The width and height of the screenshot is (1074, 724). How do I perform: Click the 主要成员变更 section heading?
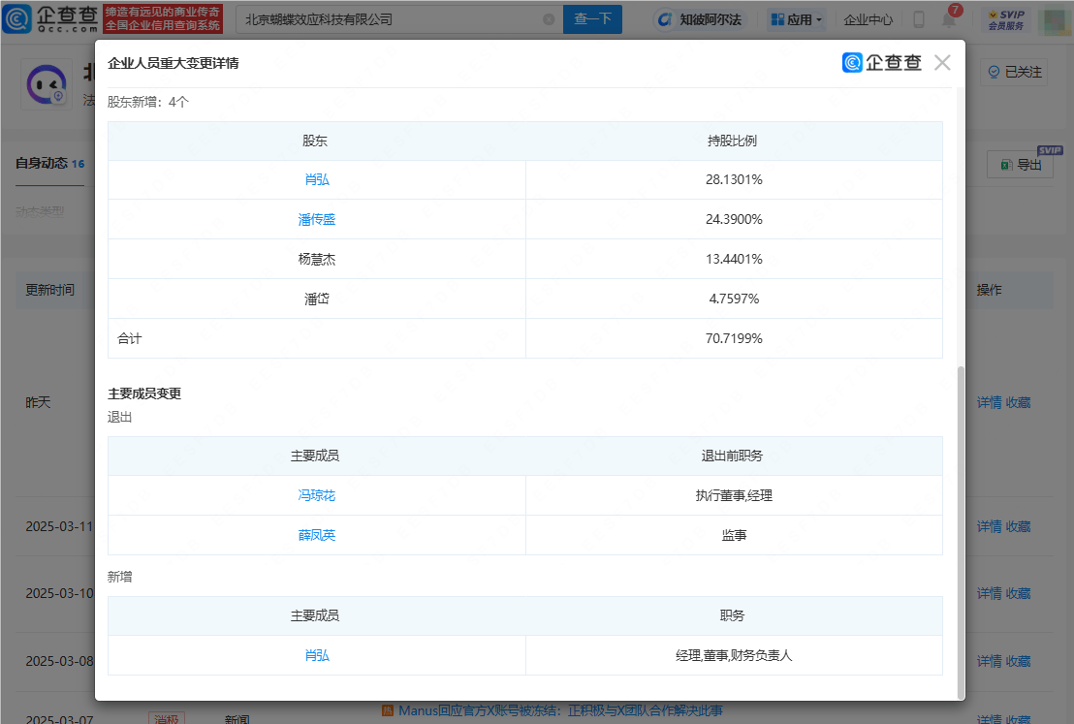pyautogui.click(x=144, y=393)
